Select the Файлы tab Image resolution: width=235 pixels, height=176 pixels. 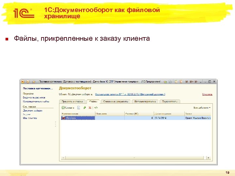point(93,101)
